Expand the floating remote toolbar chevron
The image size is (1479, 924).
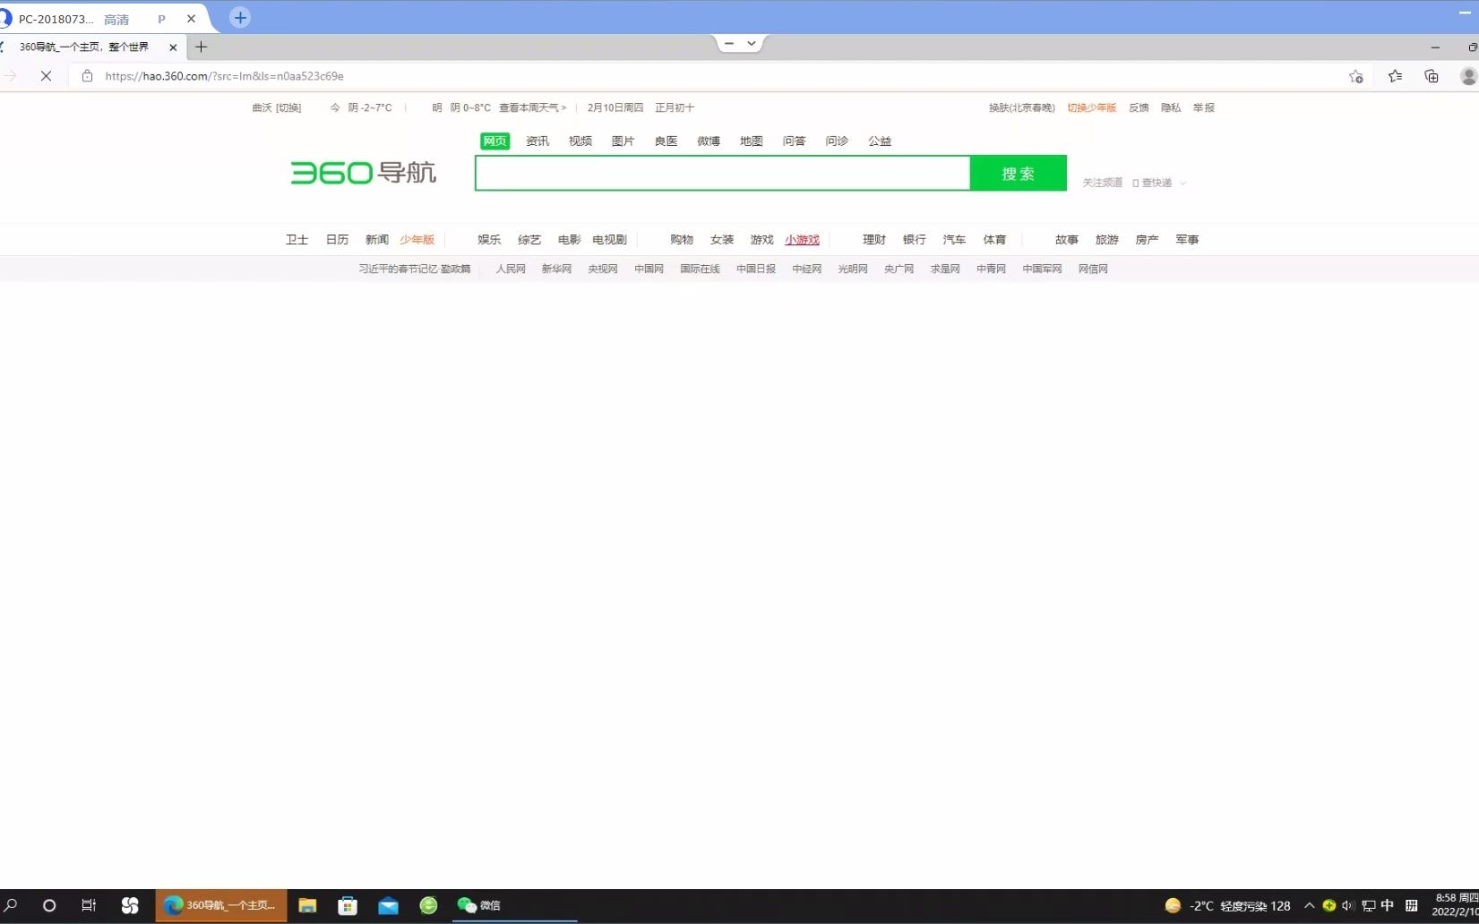tap(752, 43)
